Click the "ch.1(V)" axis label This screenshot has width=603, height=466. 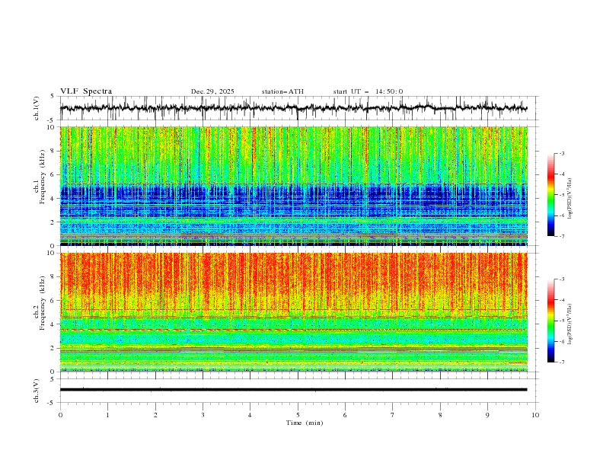pyautogui.click(x=37, y=108)
